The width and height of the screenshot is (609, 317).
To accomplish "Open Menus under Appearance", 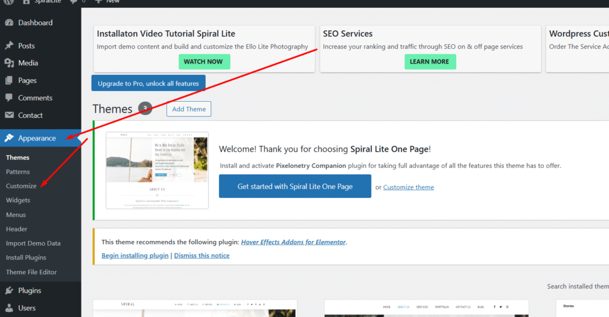I will point(16,215).
